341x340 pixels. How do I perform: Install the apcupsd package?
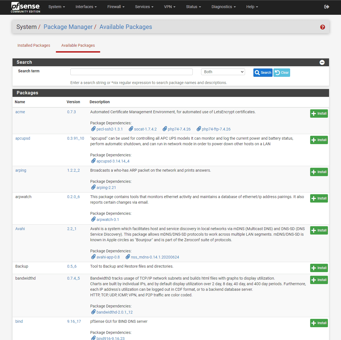(319, 140)
